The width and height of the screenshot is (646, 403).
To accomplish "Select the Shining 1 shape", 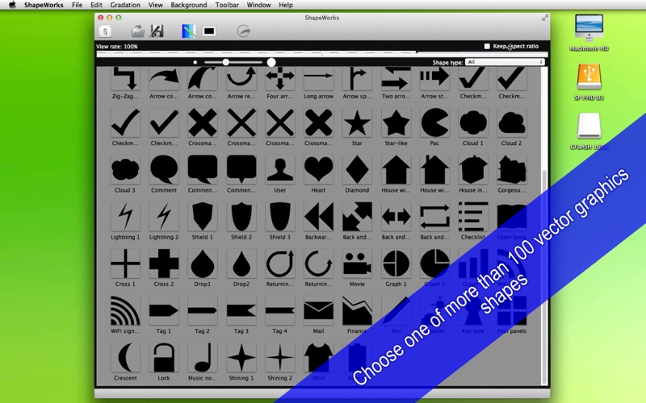I will tap(241, 357).
